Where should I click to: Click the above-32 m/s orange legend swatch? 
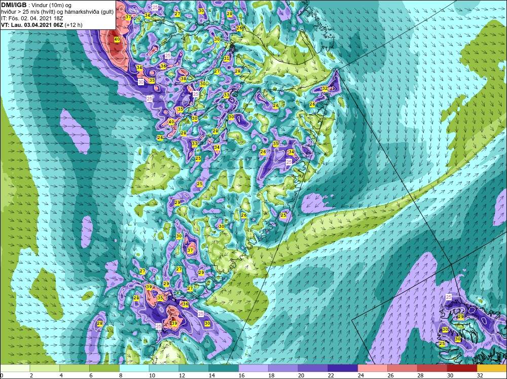[492, 368]
